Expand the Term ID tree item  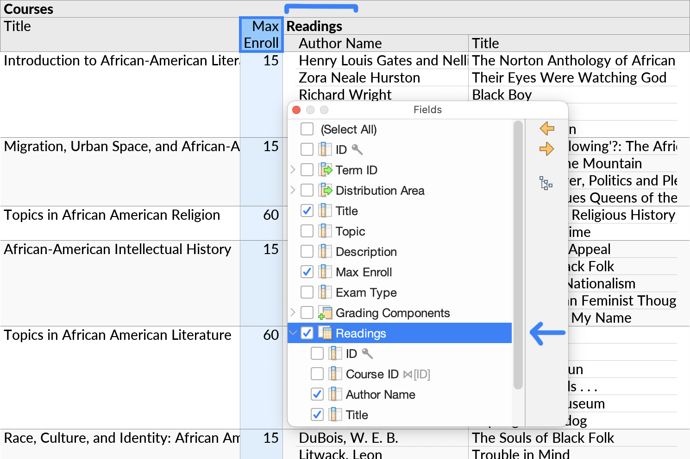click(293, 170)
